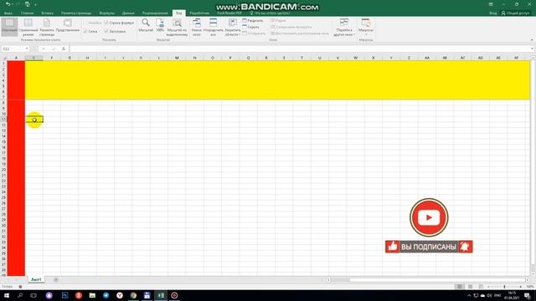This screenshot has width=536, height=301.
Task: Open the Foxit Reader PDF tab
Action: [229, 13]
